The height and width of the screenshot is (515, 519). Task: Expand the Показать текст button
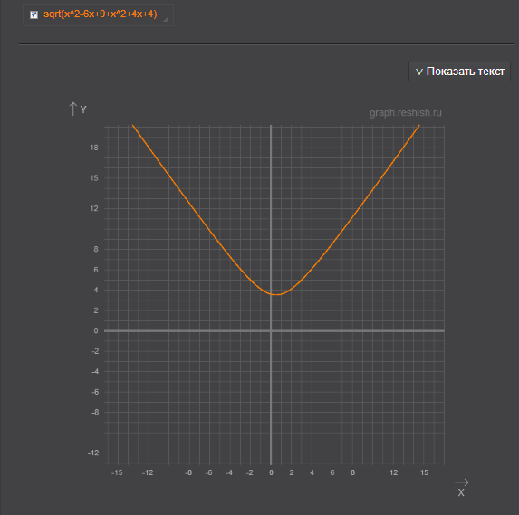pos(459,72)
